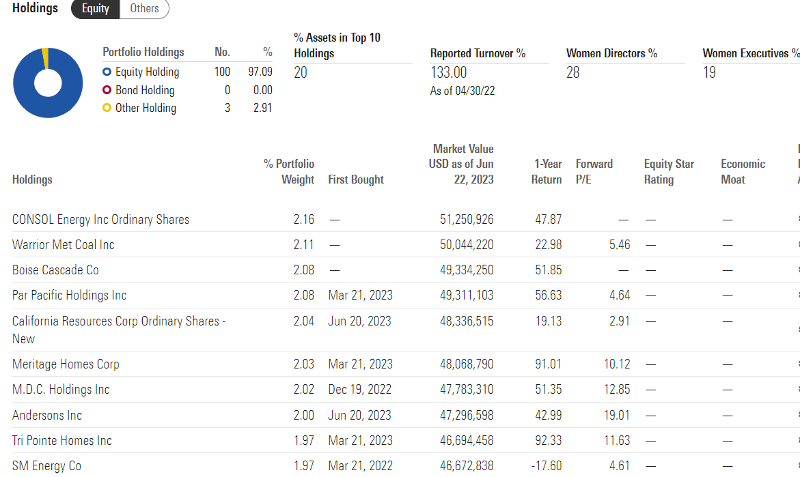Click Tri Pointe Homes 1-year return 92.33
The width and height of the screenshot is (800, 477).
click(549, 441)
